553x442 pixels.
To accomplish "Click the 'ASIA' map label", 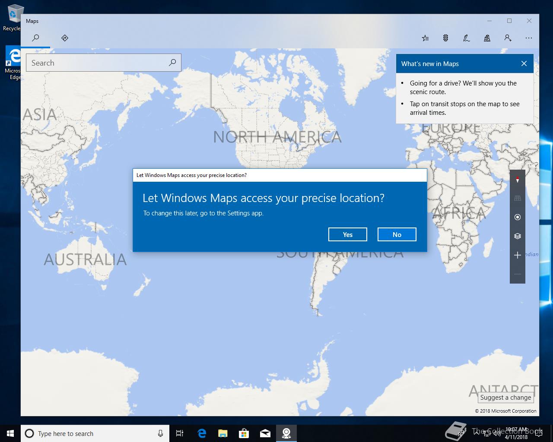I will pos(39,114).
